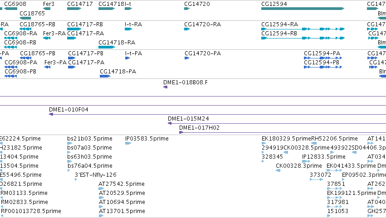The width and height of the screenshot is (386, 218).
Task: Select the CG14720 gene arrow glyph
Action: pyautogui.click(x=187, y=9)
